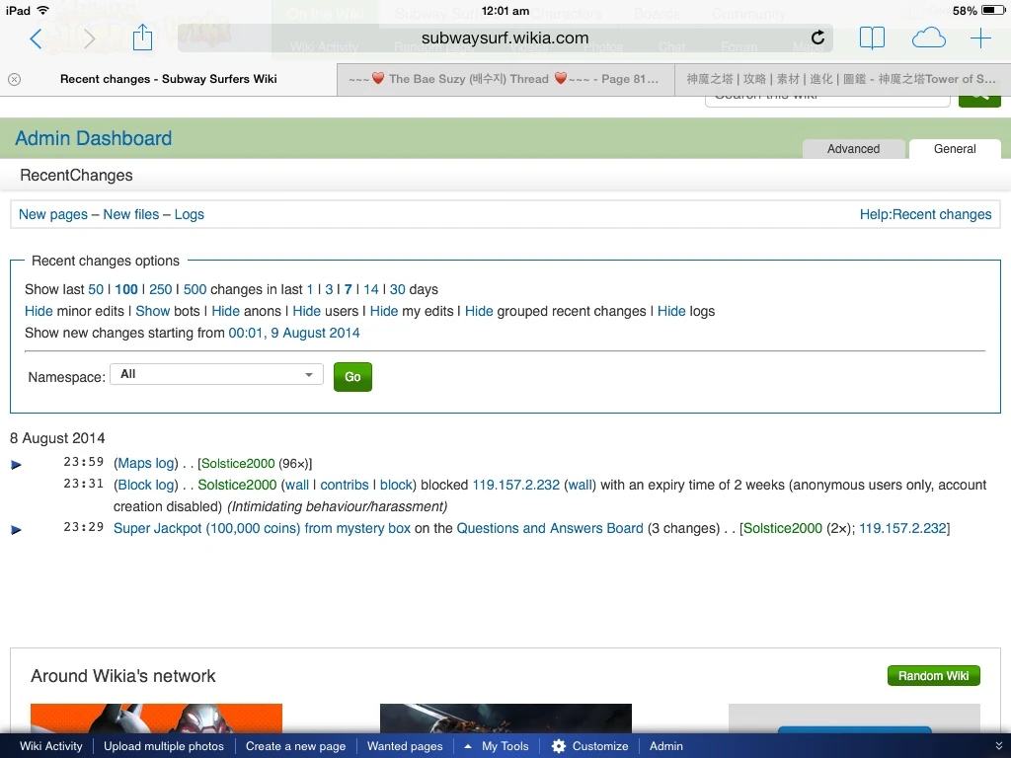1011x758 pixels.
Task: Click the block link next to contribs
Action: [x=396, y=486]
